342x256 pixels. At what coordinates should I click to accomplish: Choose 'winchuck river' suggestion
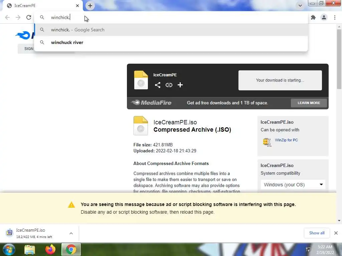(171, 42)
